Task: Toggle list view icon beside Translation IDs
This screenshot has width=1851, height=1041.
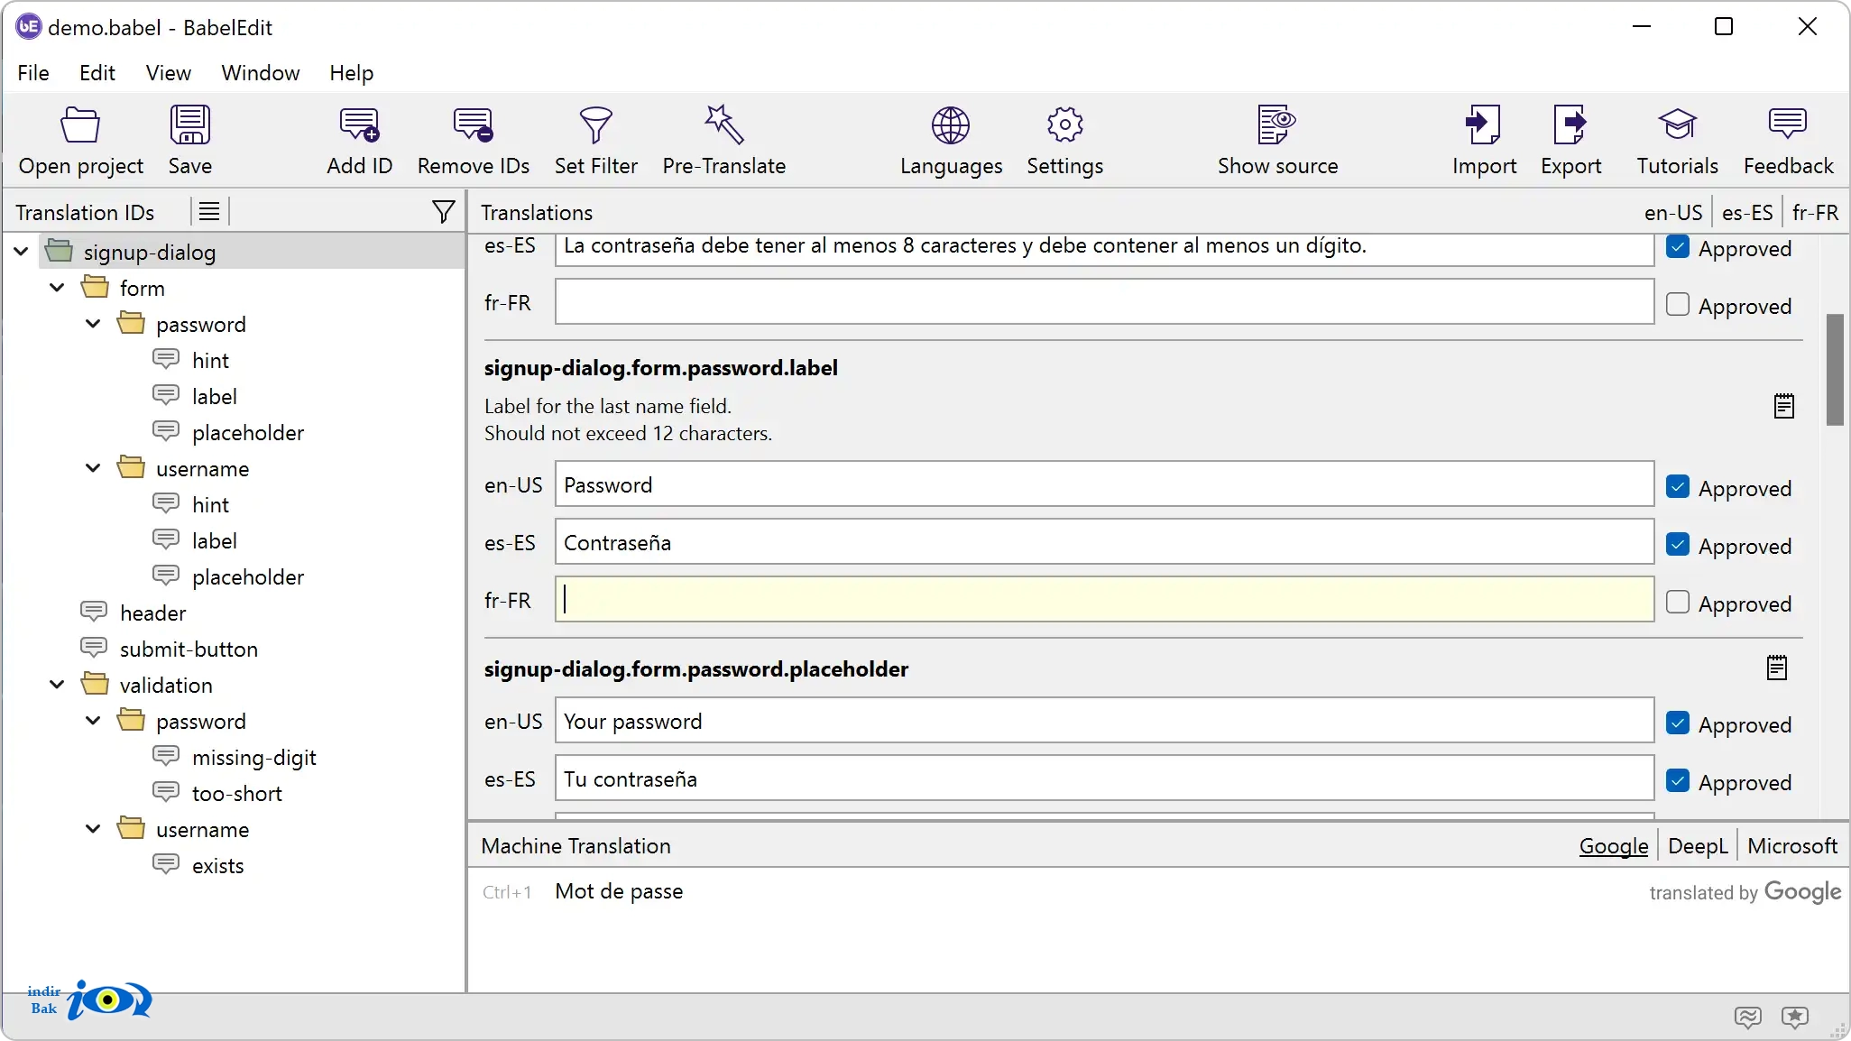Action: [x=209, y=212]
